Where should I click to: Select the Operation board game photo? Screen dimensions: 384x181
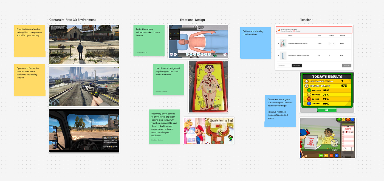pos(208,87)
